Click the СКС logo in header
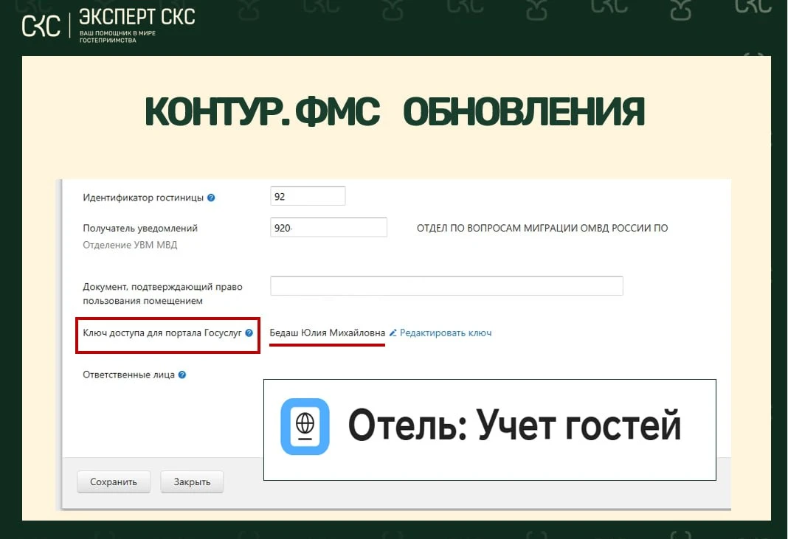The height and width of the screenshot is (539, 788). tap(41, 26)
